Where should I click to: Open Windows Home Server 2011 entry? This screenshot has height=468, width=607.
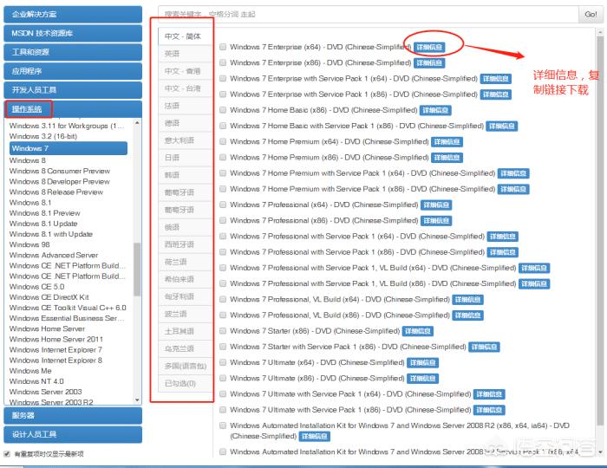coord(56,339)
